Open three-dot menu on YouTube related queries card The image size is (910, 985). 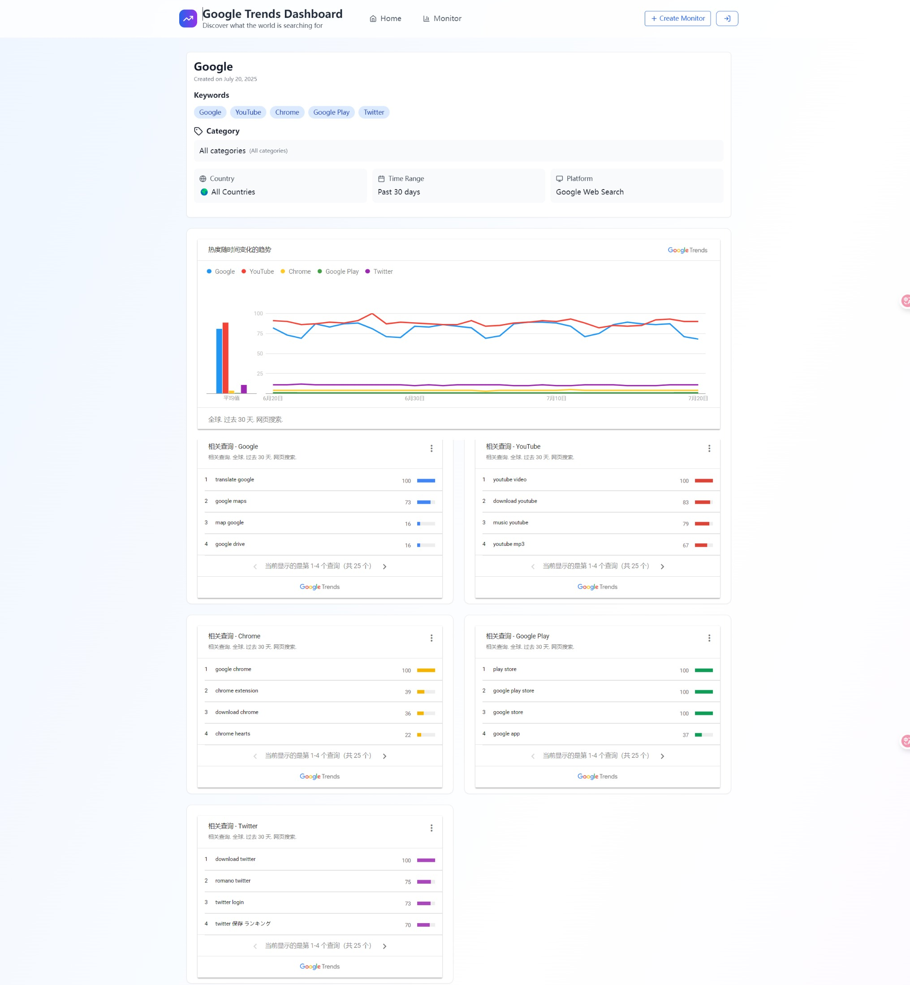click(709, 448)
